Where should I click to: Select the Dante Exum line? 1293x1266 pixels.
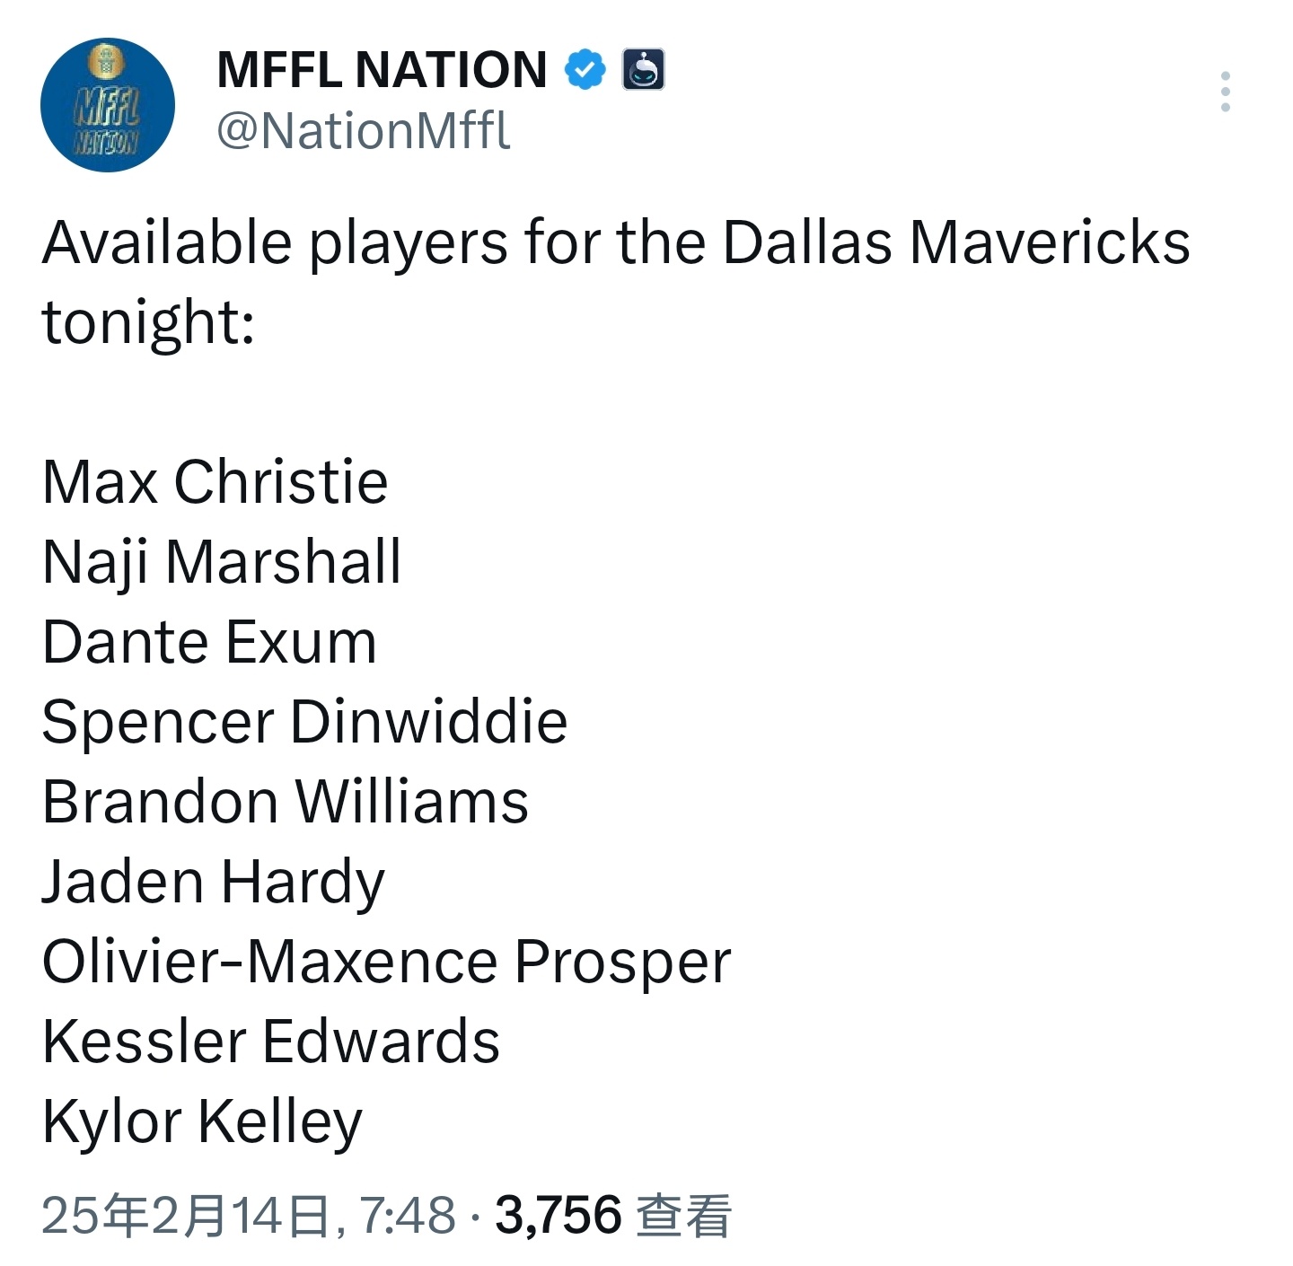point(209,642)
